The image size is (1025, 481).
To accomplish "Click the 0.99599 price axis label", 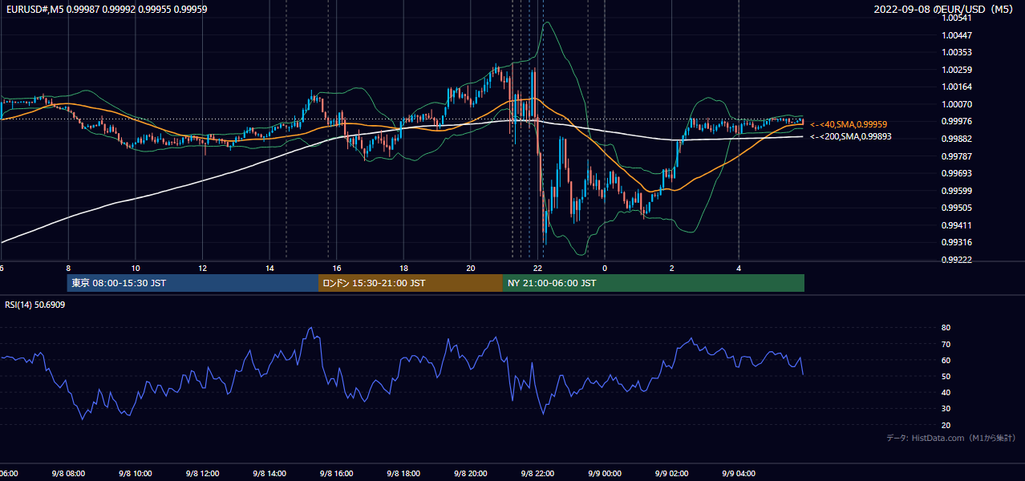I will (958, 191).
